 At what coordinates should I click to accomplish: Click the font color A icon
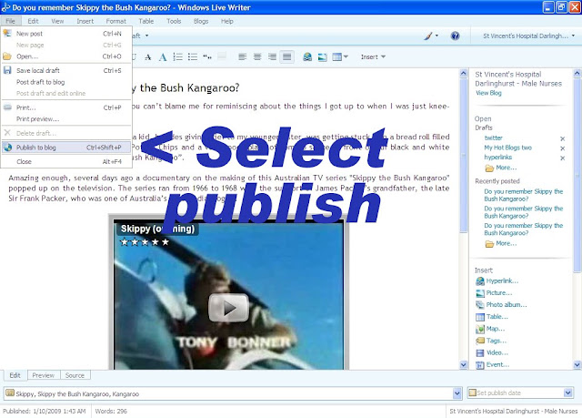[163, 57]
